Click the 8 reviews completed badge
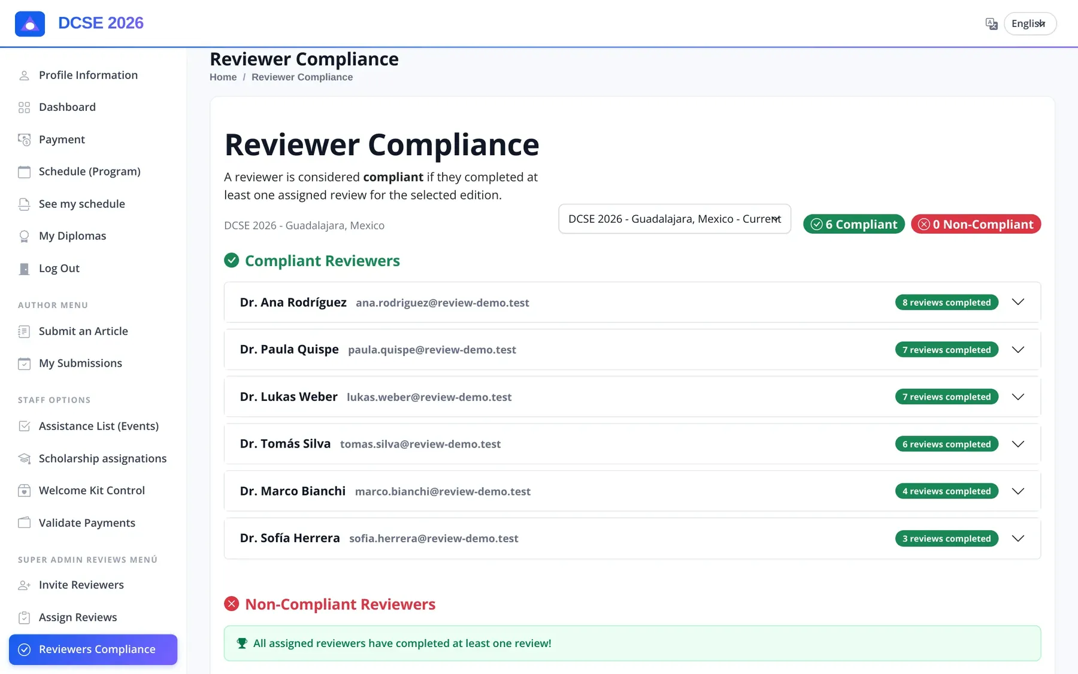 [946, 303]
